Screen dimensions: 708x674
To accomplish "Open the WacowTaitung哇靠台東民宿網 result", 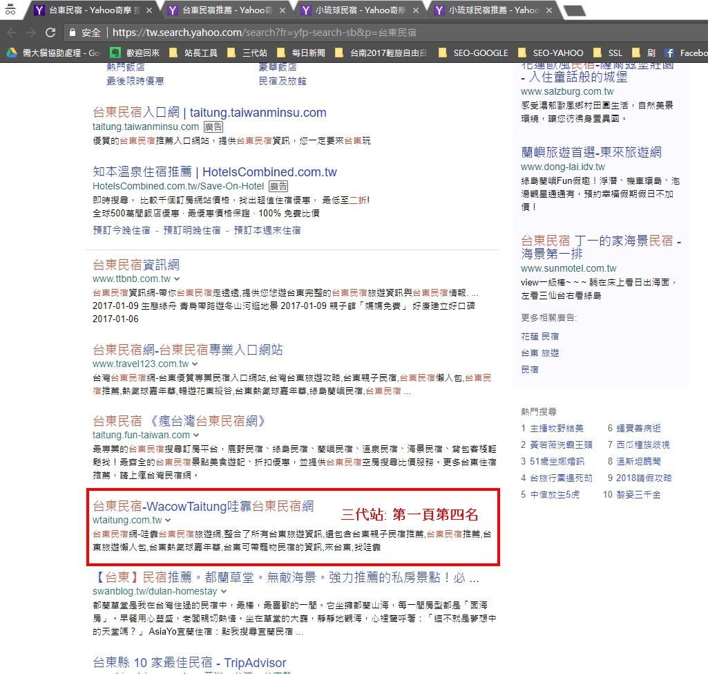I will 203,507.
